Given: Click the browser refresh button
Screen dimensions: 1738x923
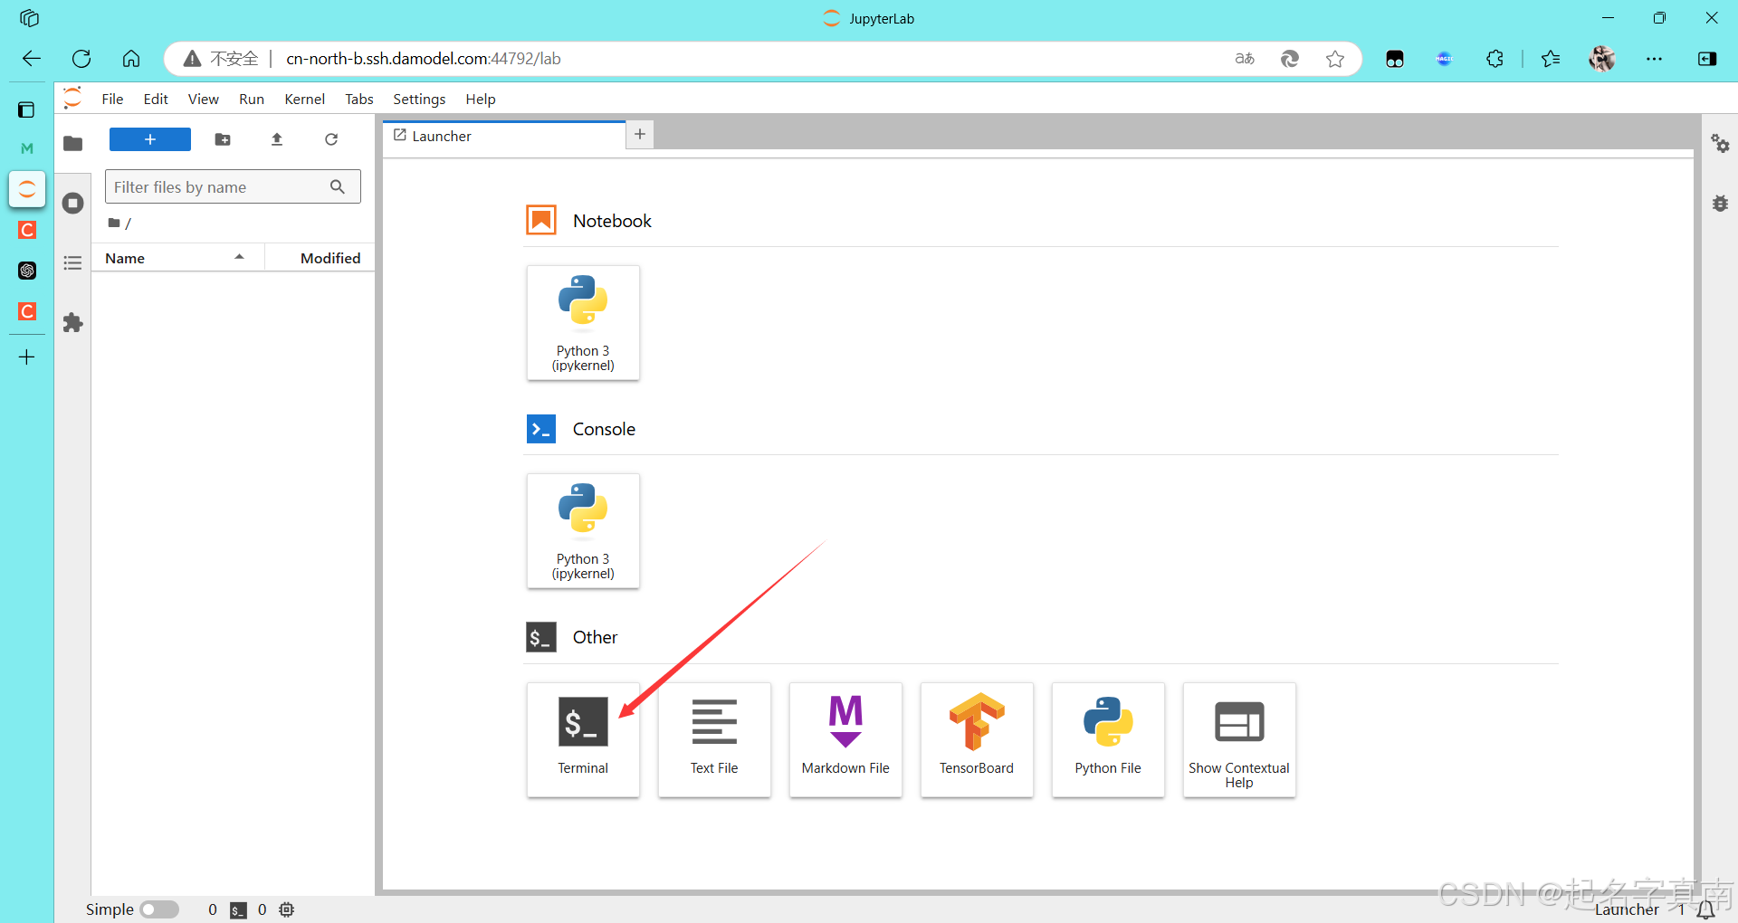Looking at the screenshot, I should click(81, 59).
